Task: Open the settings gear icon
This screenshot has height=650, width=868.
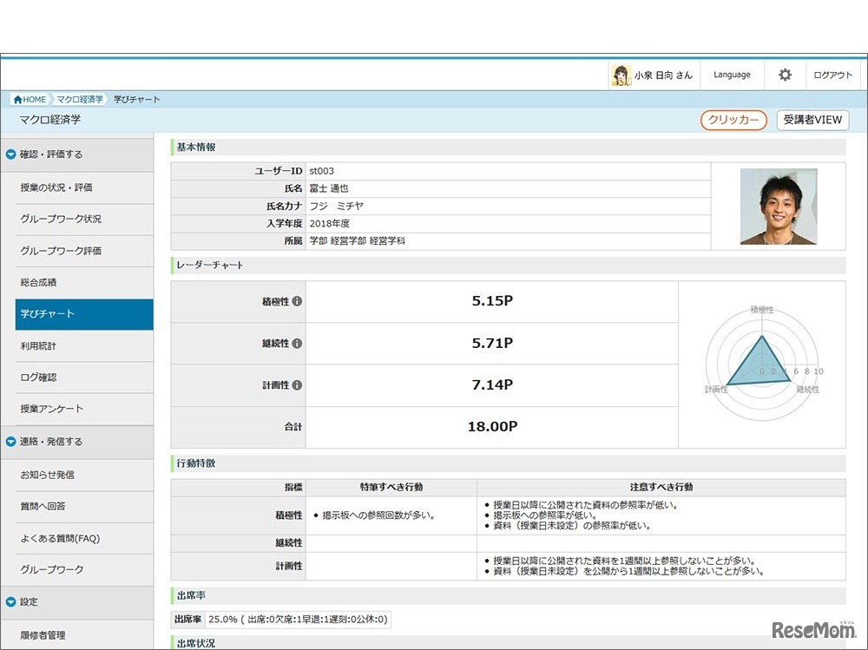Action: pos(785,75)
